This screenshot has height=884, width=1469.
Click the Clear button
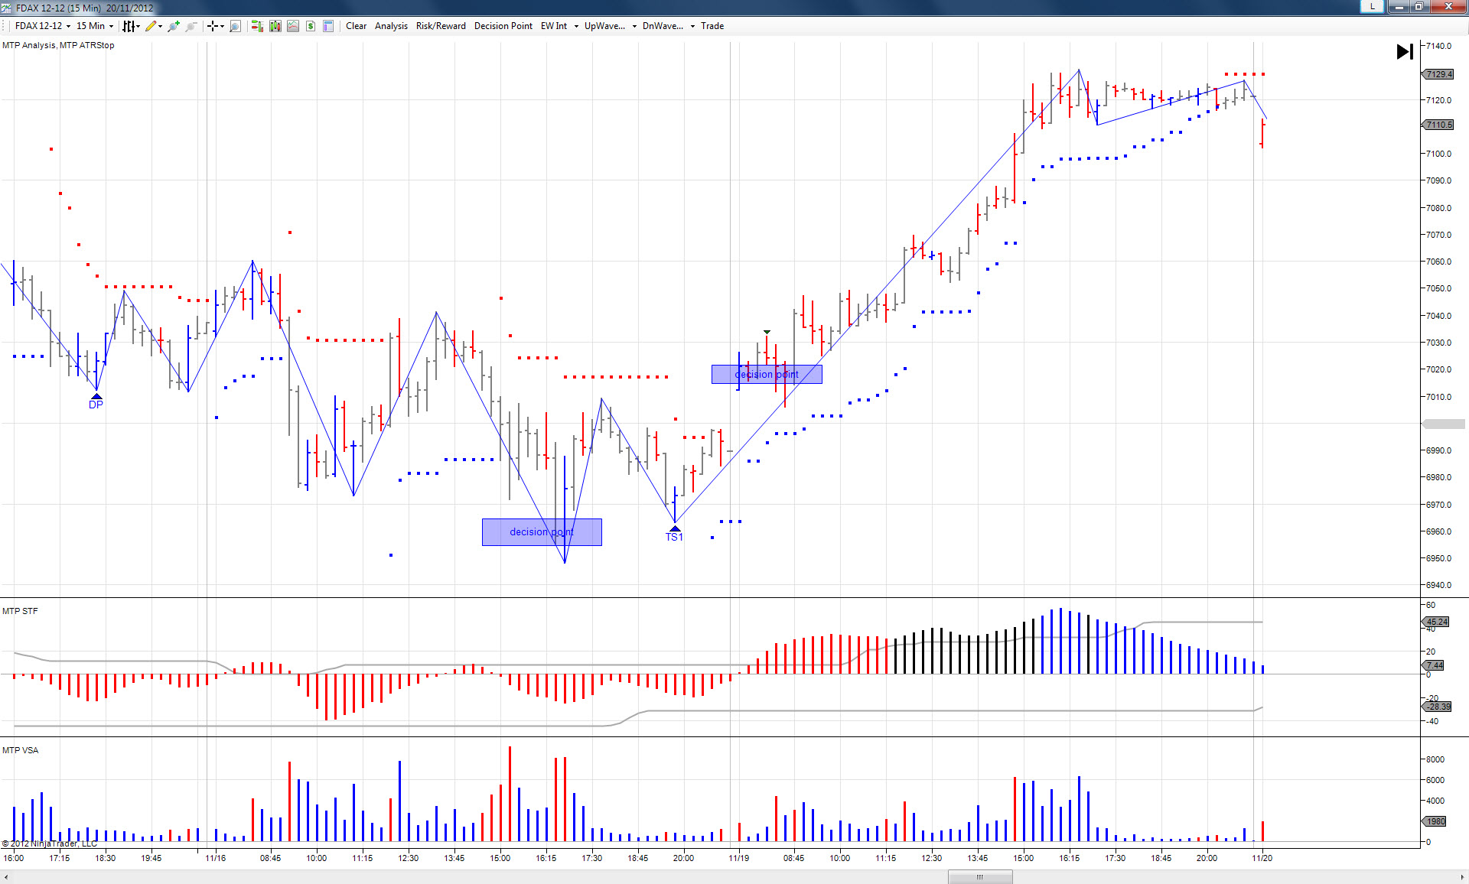356,26
